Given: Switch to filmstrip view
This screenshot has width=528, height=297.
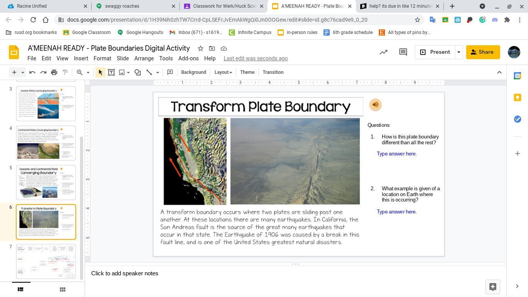Looking at the screenshot, I should [x=21, y=289].
